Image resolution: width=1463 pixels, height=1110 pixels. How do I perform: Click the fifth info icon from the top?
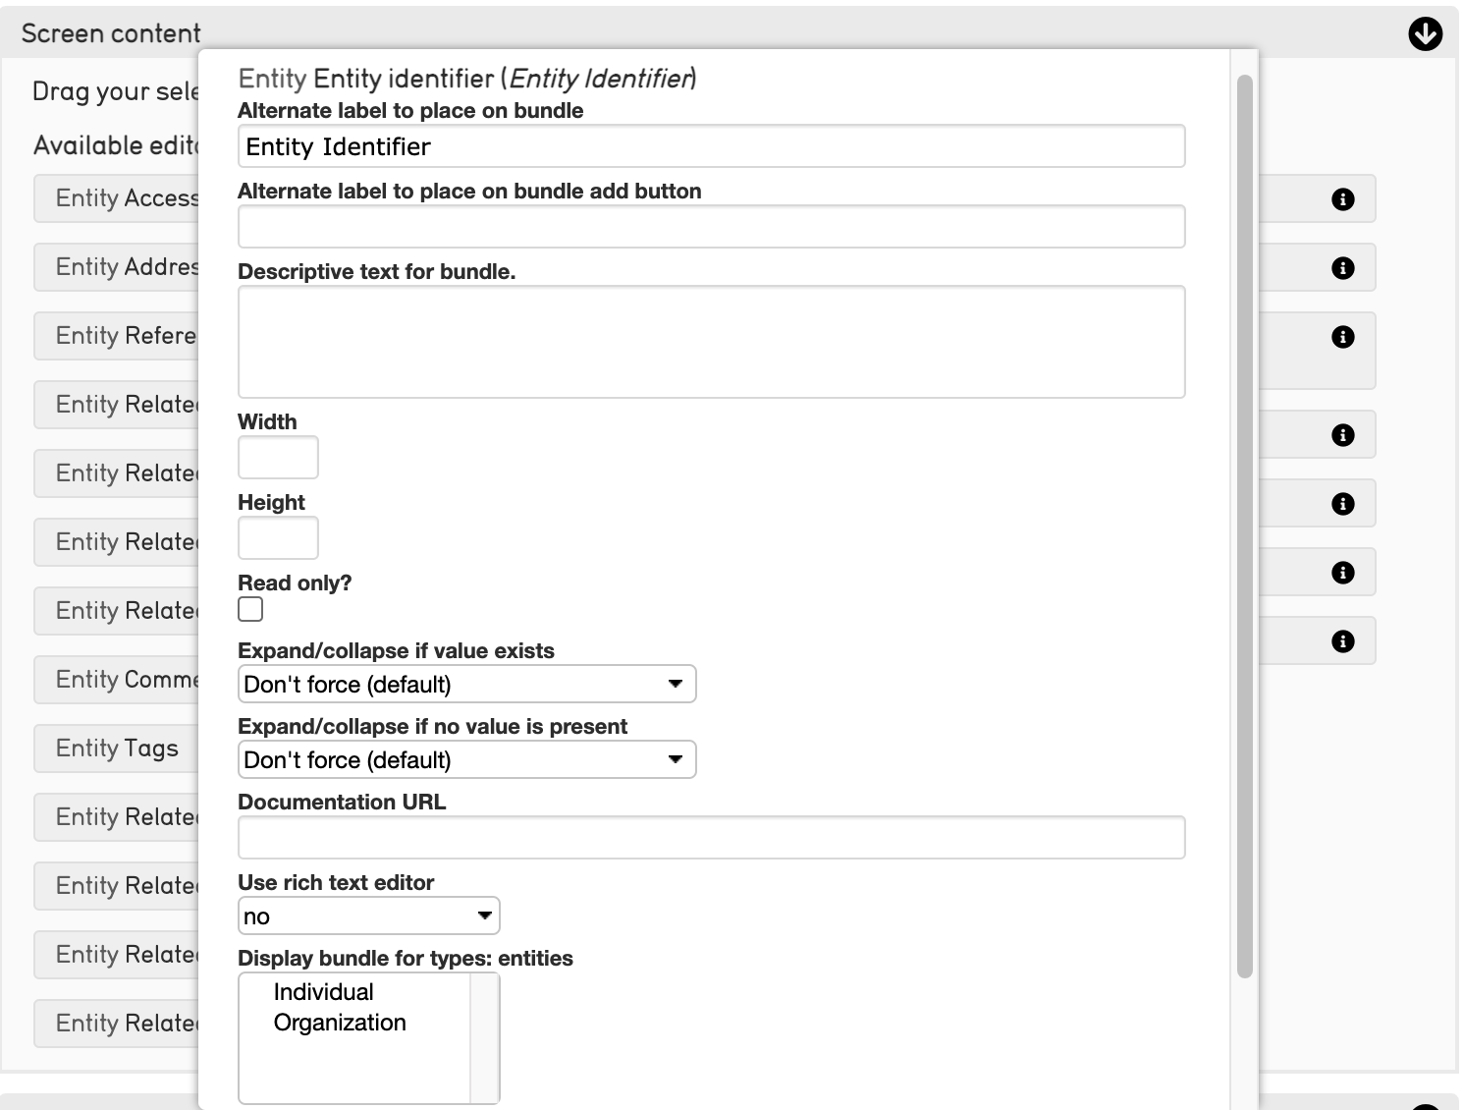[1342, 504]
